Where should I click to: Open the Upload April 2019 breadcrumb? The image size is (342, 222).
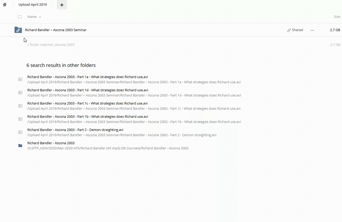(x=32, y=5)
